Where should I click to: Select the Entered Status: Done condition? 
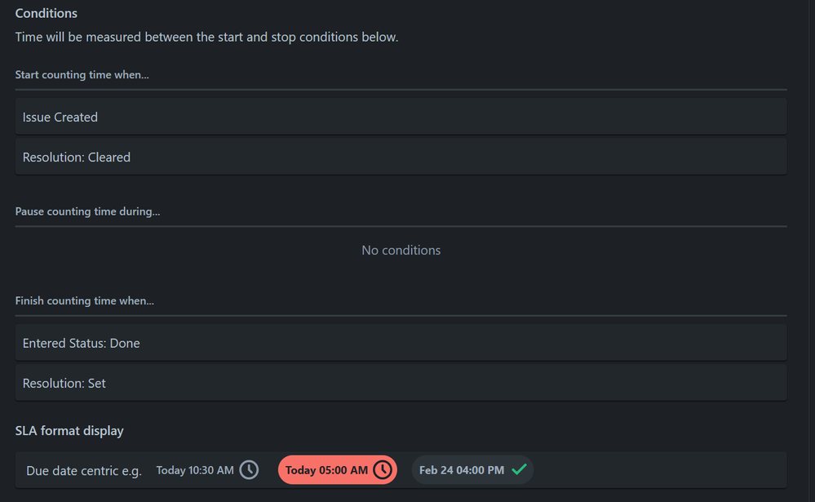click(401, 343)
